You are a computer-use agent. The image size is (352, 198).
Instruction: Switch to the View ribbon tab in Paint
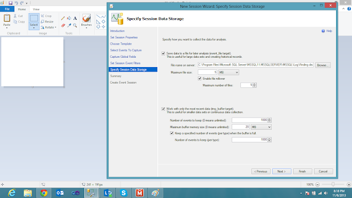point(36,9)
